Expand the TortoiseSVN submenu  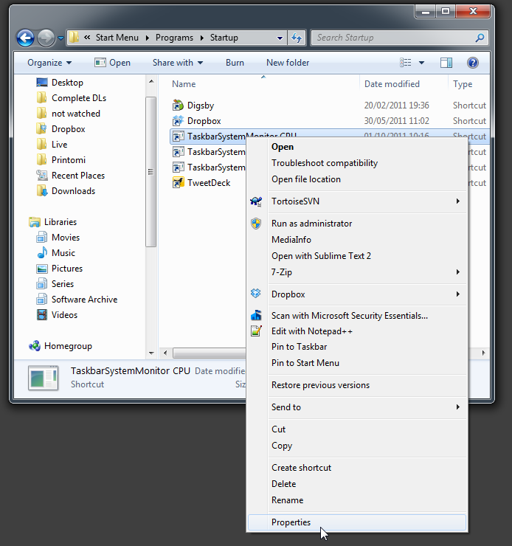click(x=457, y=201)
